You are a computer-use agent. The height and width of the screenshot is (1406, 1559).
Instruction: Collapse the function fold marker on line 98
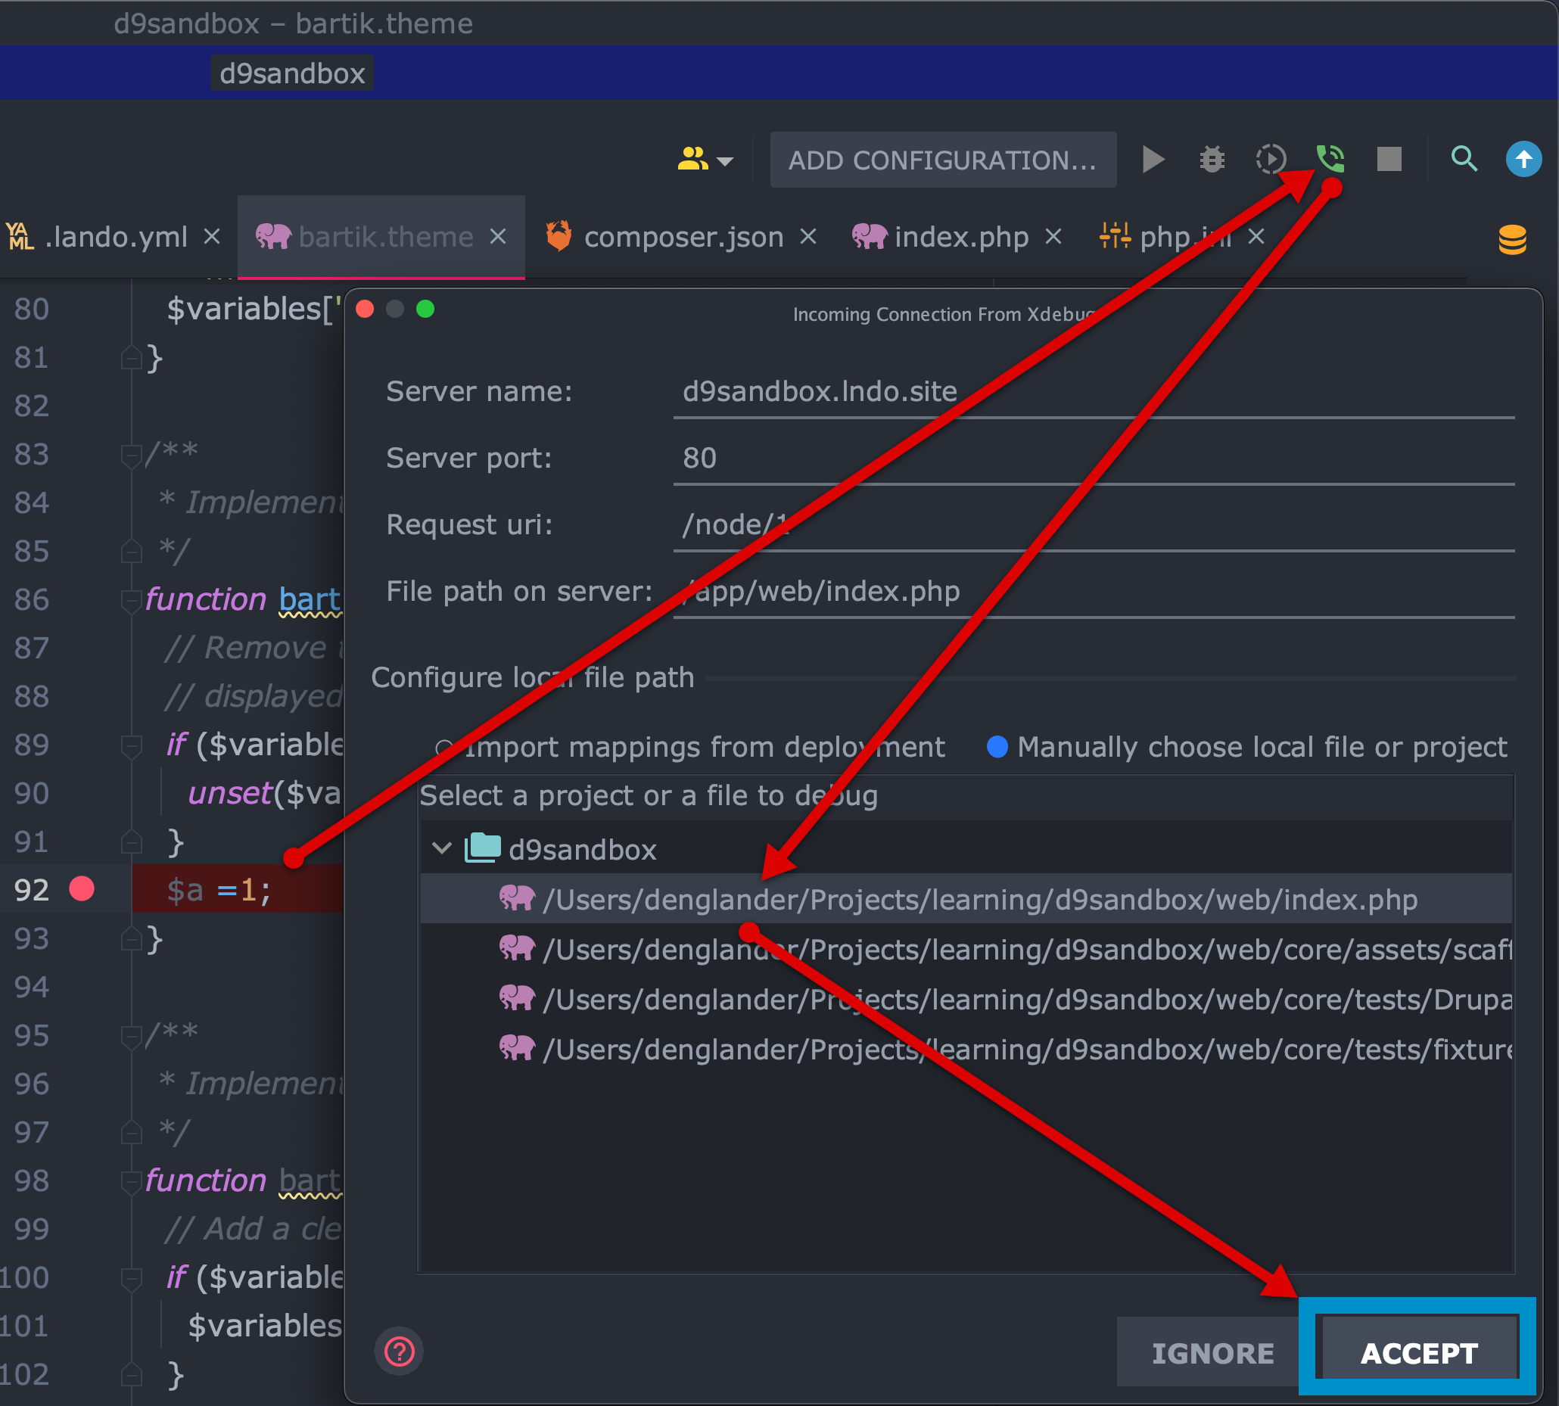(x=132, y=1182)
